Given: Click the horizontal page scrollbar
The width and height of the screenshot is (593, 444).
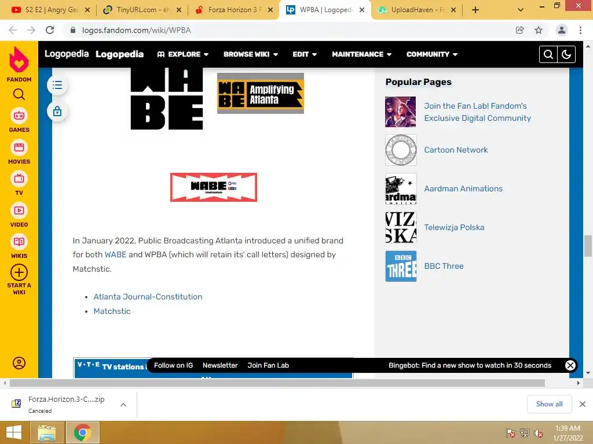Looking at the screenshot, I should [x=277, y=383].
